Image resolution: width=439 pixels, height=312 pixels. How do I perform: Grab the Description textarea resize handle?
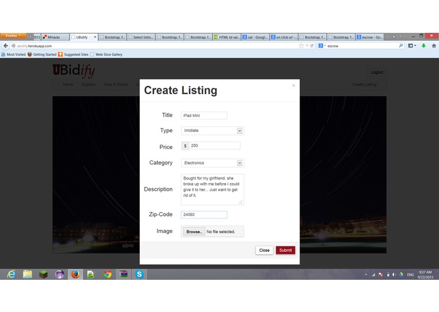click(241, 202)
